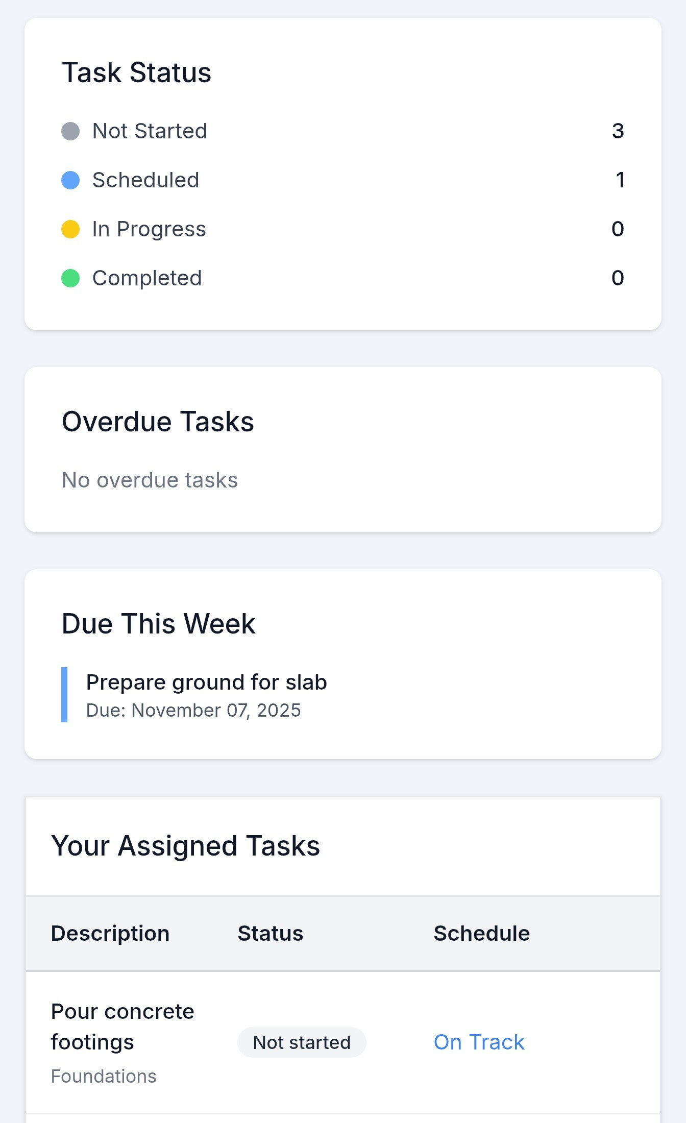Click the Completed zero count
This screenshot has width=686, height=1123.
click(619, 278)
